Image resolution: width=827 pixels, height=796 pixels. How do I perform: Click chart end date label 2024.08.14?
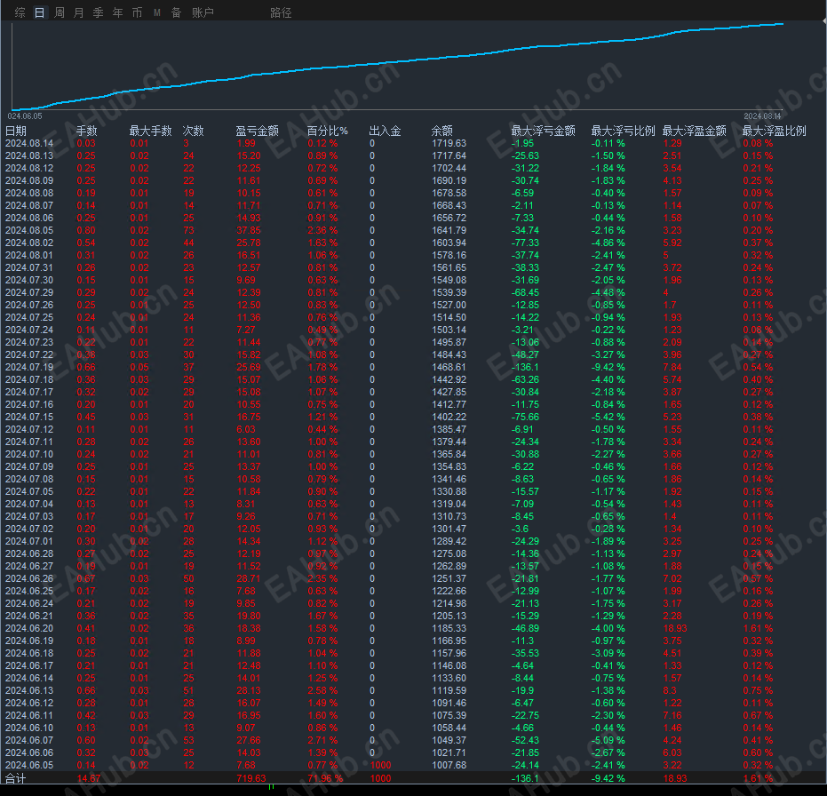click(x=762, y=116)
